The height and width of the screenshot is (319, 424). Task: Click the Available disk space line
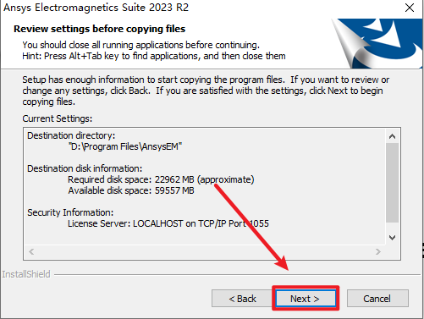coord(131,190)
